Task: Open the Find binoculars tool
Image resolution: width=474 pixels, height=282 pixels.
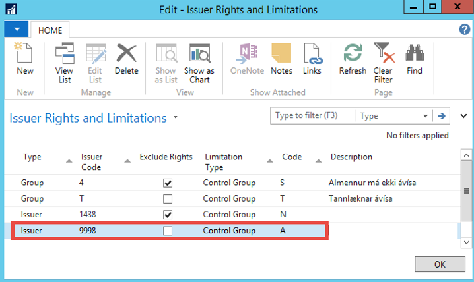Action: point(414,59)
